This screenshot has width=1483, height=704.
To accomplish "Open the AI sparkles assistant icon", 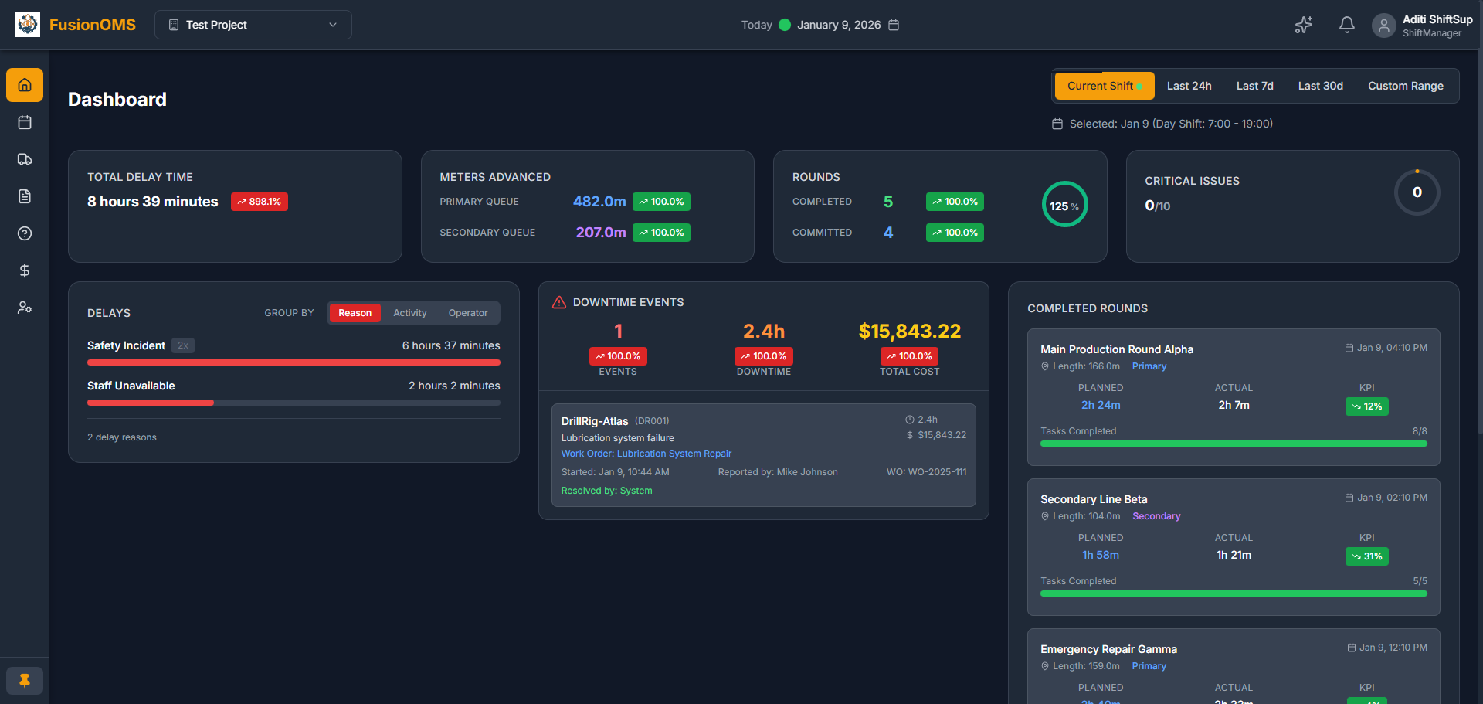I will tap(1303, 25).
